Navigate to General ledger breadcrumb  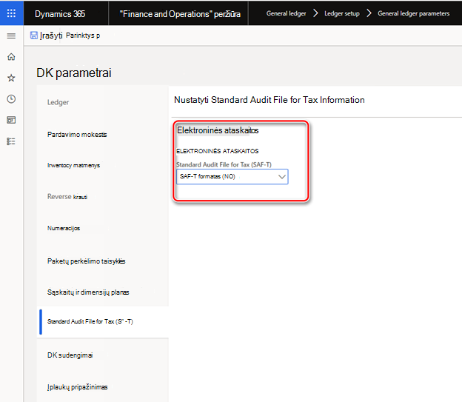[286, 13]
